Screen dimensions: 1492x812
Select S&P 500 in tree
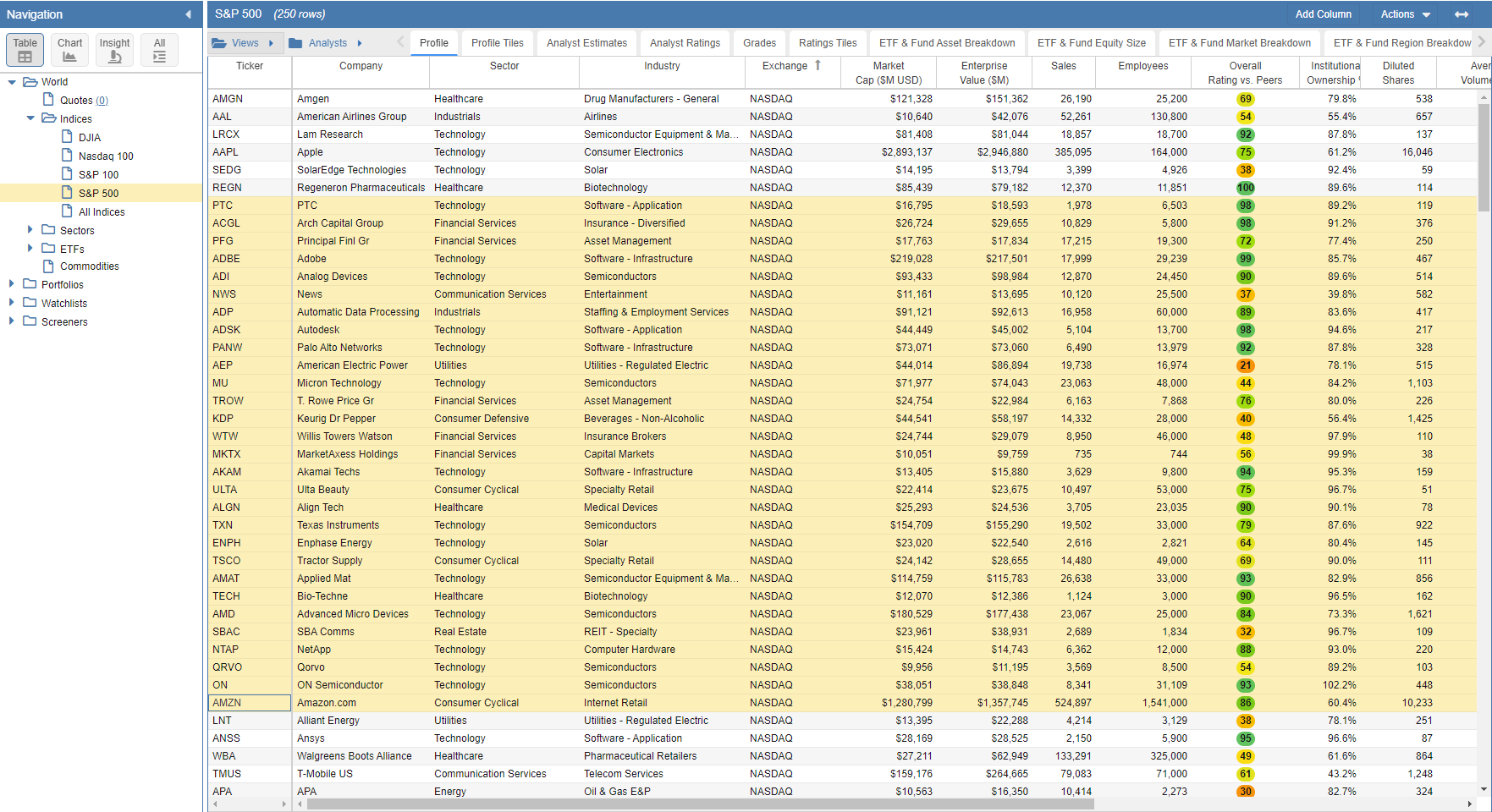click(x=98, y=194)
